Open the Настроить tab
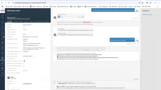Screen dimensions: 161x90 click(46, 21)
